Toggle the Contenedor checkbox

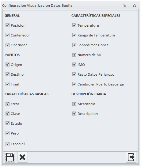pyautogui.click(x=7, y=35)
